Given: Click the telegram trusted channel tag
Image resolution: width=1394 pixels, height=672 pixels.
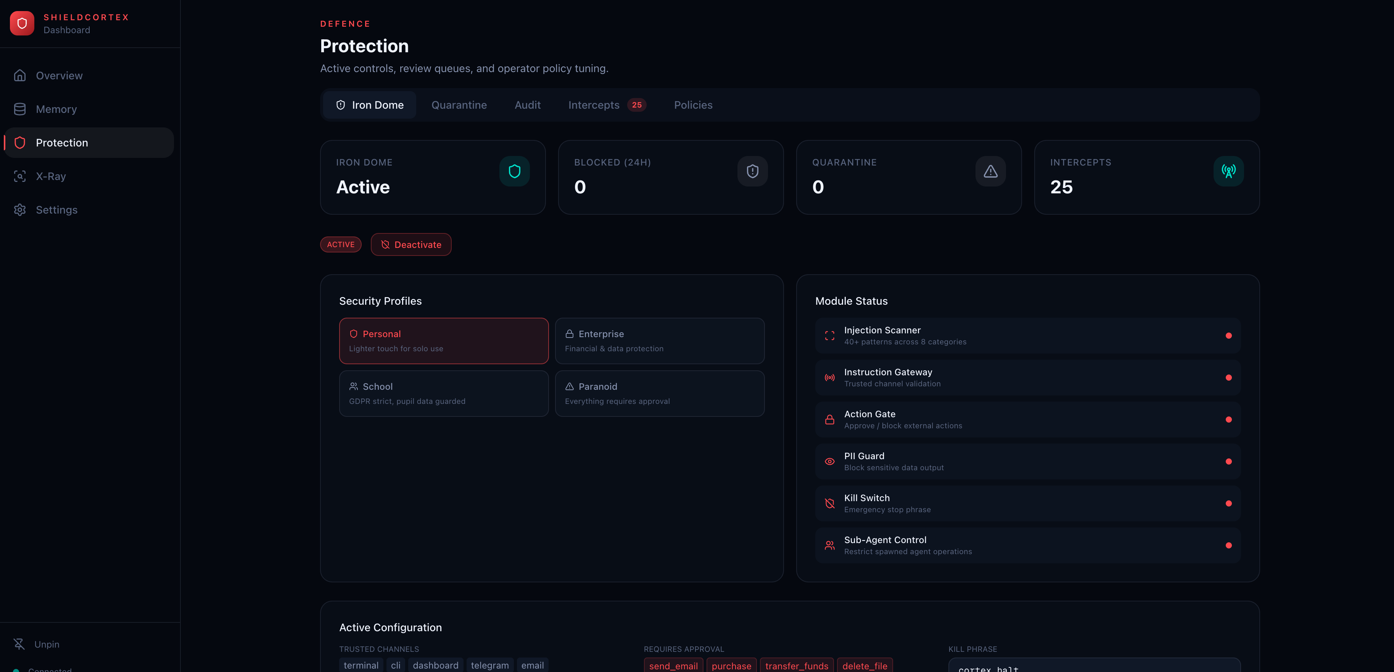Looking at the screenshot, I should pyautogui.click(x=490, y=665).
